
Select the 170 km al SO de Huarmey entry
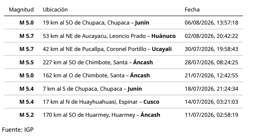point(101,115)
